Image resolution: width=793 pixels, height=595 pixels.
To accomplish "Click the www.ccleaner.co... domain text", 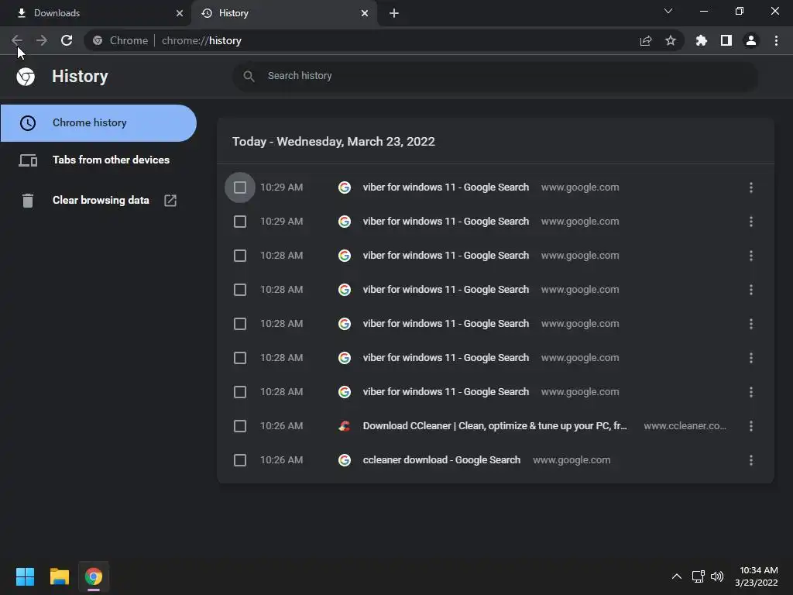I will click(x=685, y=426).
